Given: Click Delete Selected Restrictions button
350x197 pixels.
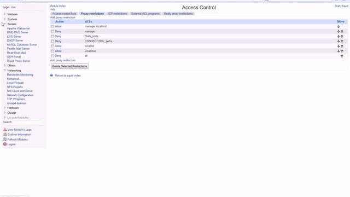Looking at the screenshot, I should (x=69, y=66).
